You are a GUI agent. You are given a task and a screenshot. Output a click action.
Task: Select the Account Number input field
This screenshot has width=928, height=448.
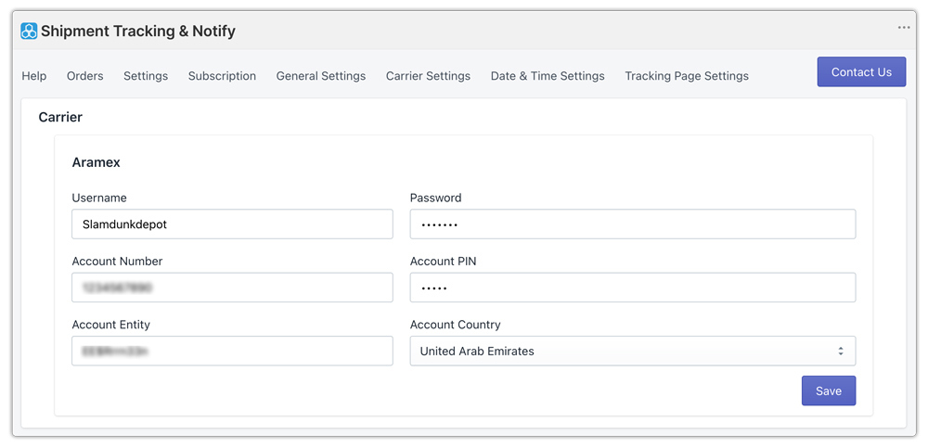pos(232,288)
